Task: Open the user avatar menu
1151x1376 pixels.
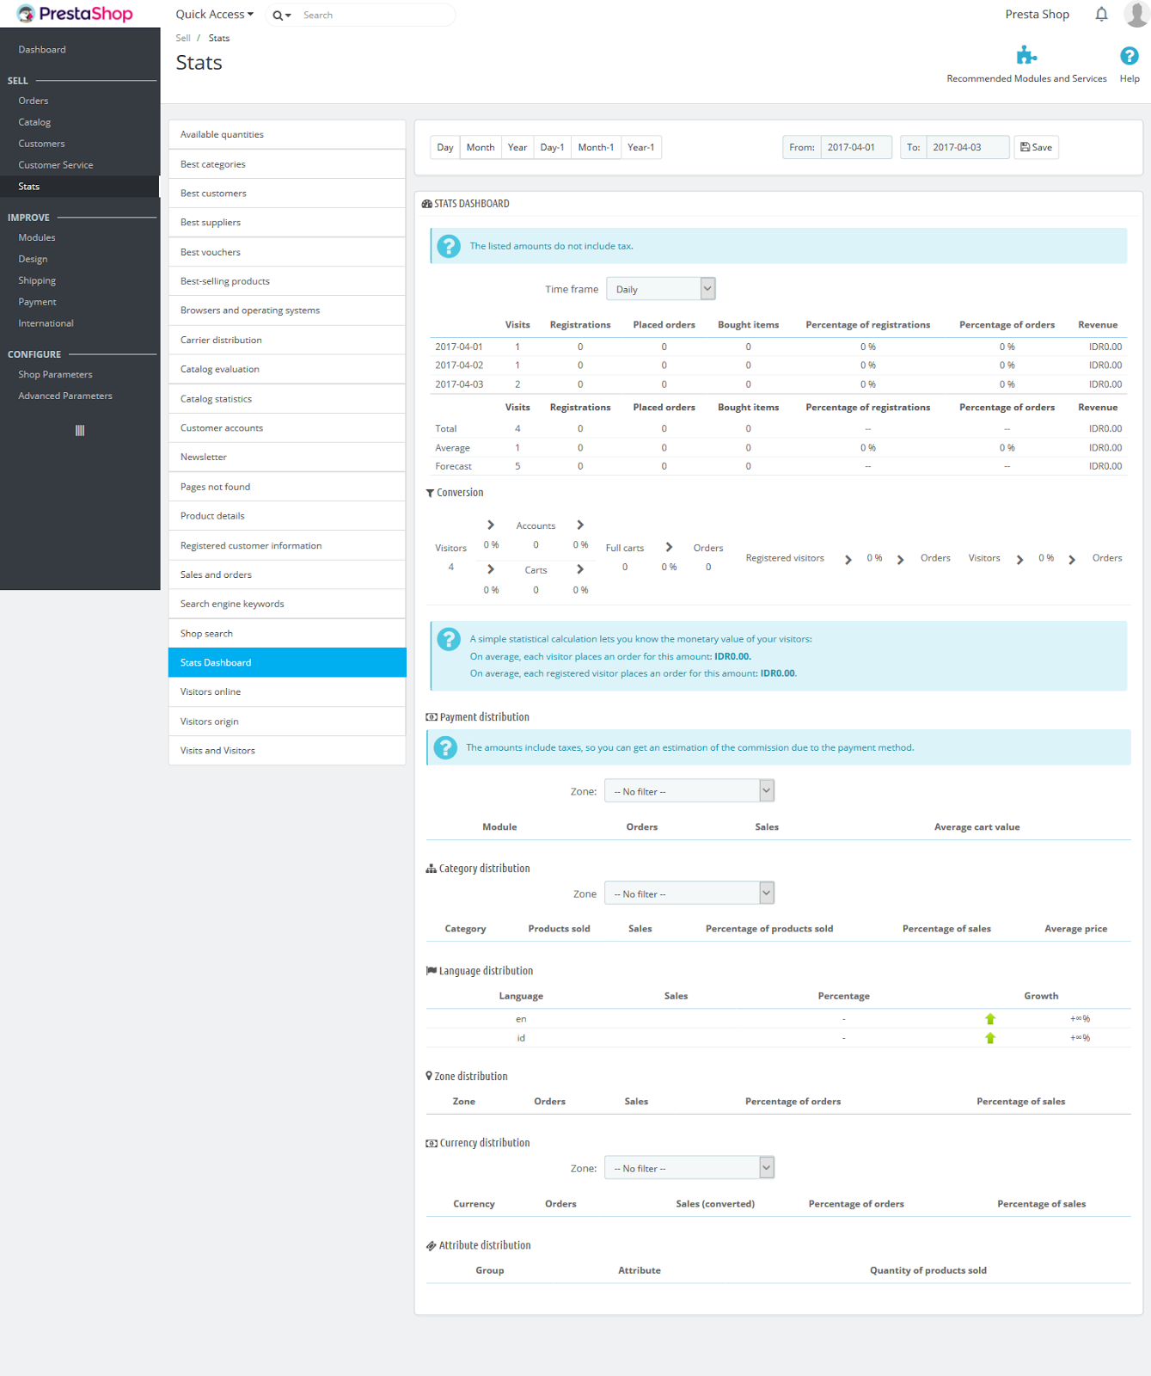Action: [1136, 14]
